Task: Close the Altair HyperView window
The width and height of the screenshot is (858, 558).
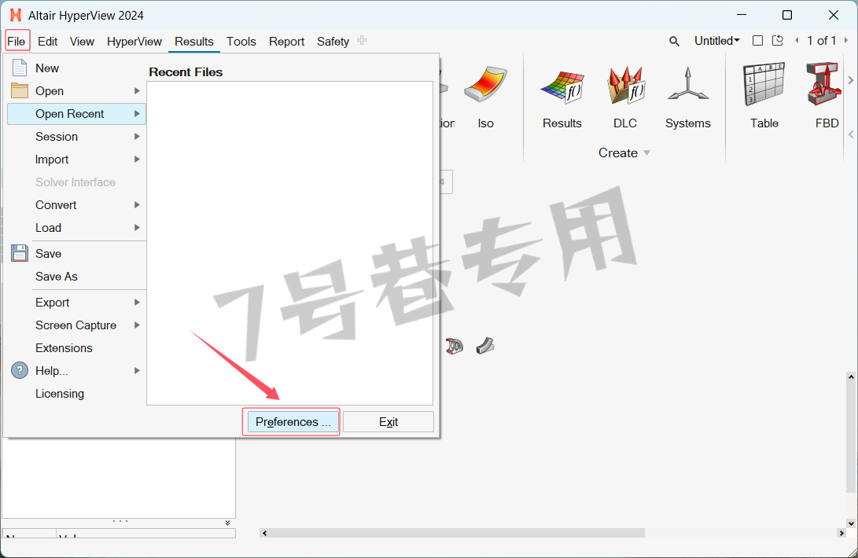Action: [x=834, y=15]
